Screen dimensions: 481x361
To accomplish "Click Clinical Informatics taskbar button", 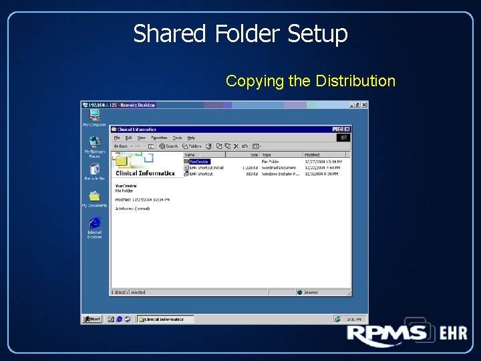I will coord(166,320).
